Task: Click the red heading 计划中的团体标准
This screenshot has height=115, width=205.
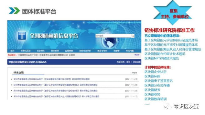Action: point(158,67)
